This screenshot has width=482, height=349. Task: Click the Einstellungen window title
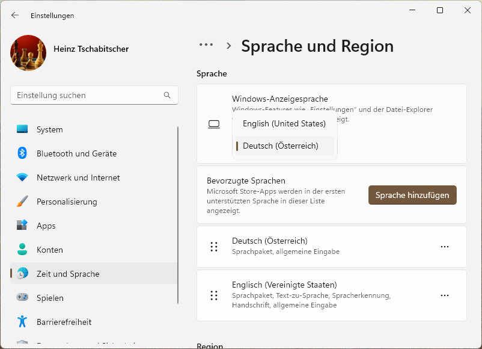pyautogui.click(x=52, y=16)
